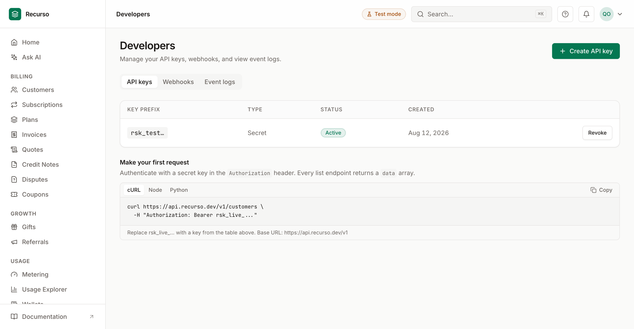Viewport: 634px width, 329px height.
Task: Click the ⌘K shortcut badge
Action: (x=540, y=14)
